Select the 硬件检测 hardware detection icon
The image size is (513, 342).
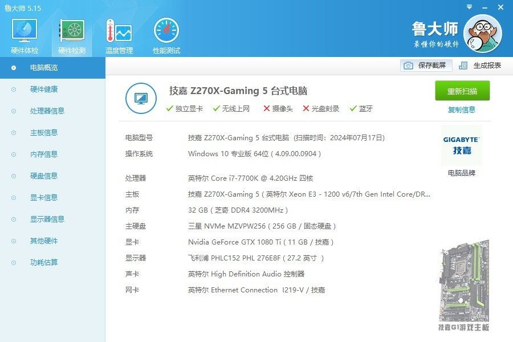72,36
